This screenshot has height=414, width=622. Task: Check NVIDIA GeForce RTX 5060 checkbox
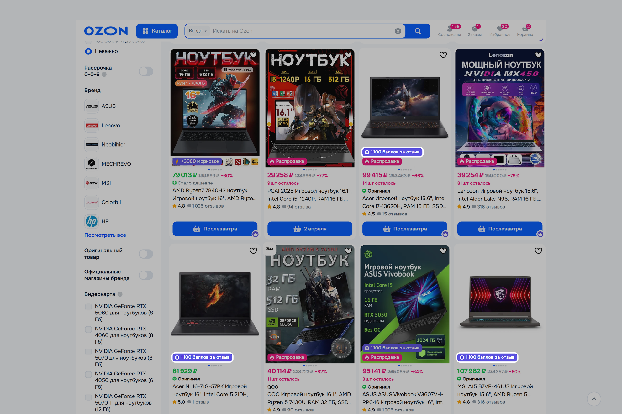tap(88, 307)
